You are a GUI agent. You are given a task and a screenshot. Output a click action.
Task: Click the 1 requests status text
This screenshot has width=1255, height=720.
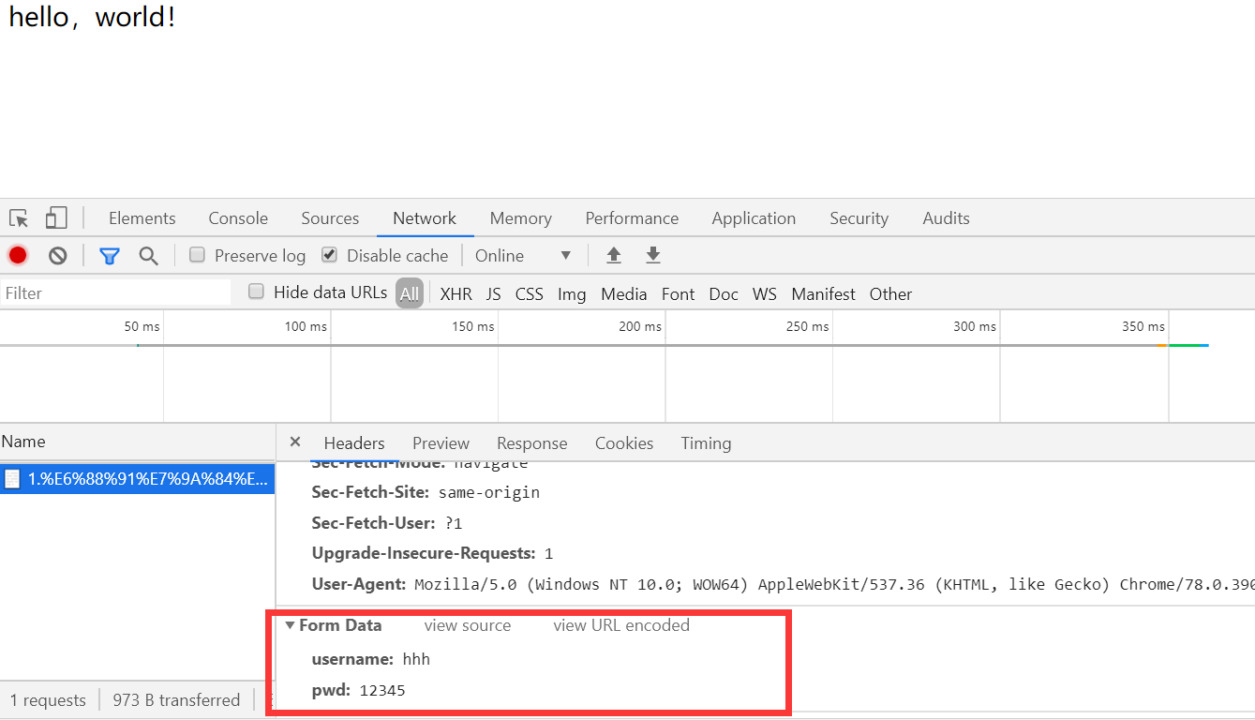(48, 700)
